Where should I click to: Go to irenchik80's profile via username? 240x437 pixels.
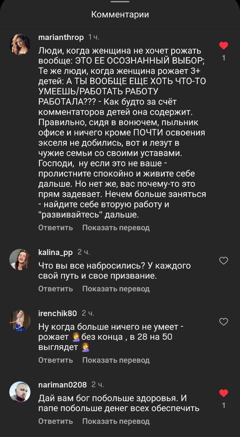(58, 313)
